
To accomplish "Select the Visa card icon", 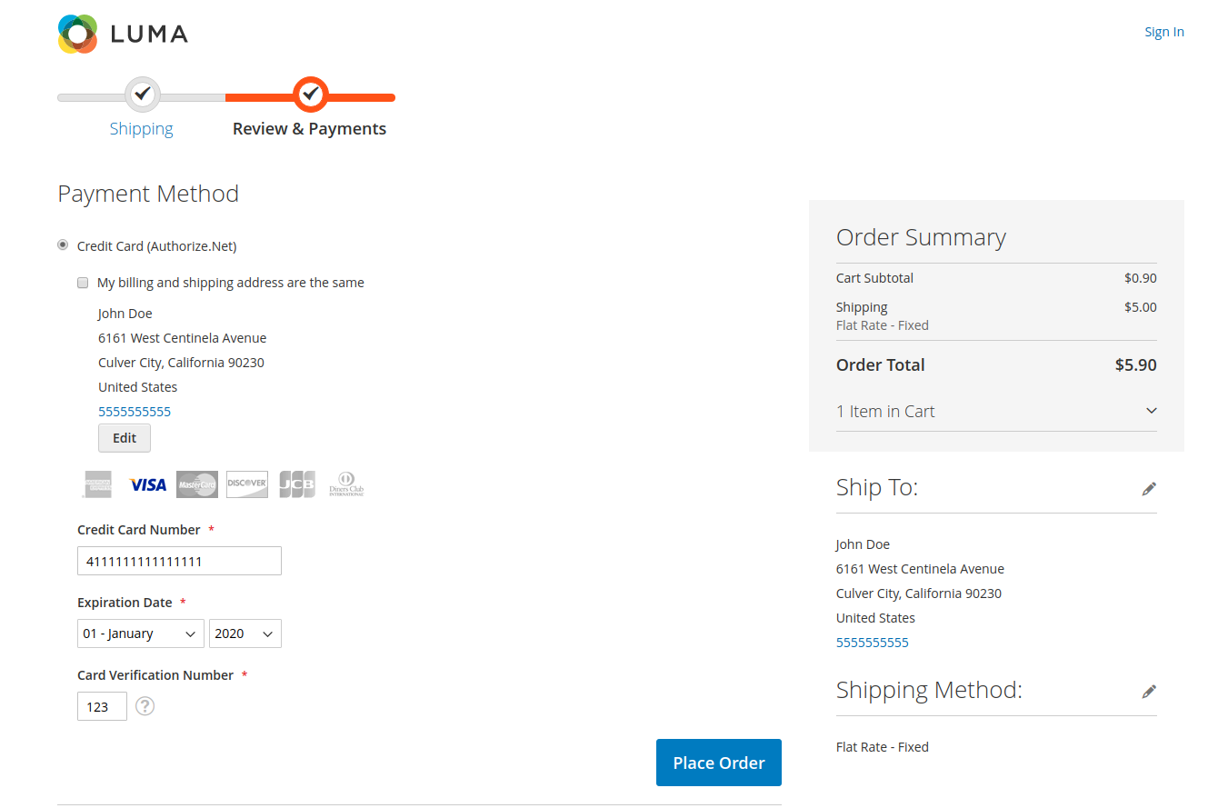I will pyautogui.click(x=147, y=484).
